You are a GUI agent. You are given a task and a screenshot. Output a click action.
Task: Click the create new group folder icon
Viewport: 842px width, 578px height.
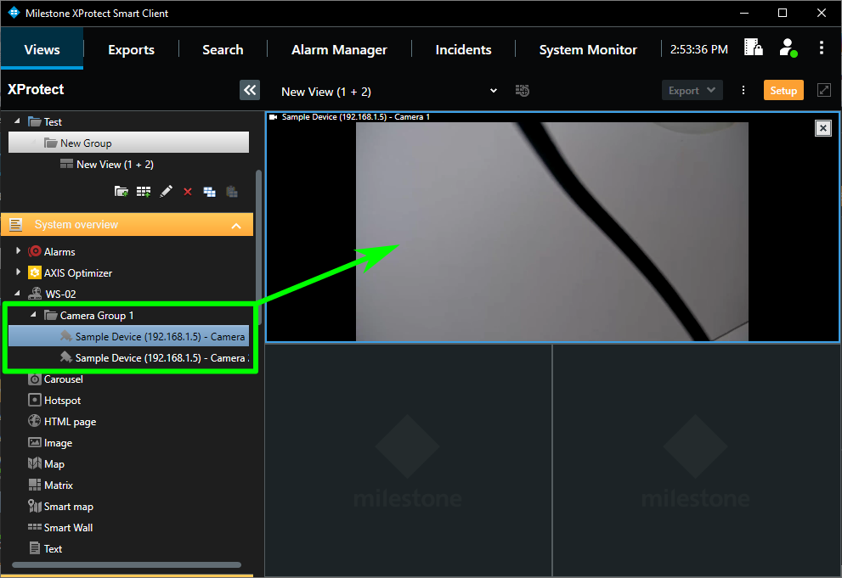tap(121, 192)
